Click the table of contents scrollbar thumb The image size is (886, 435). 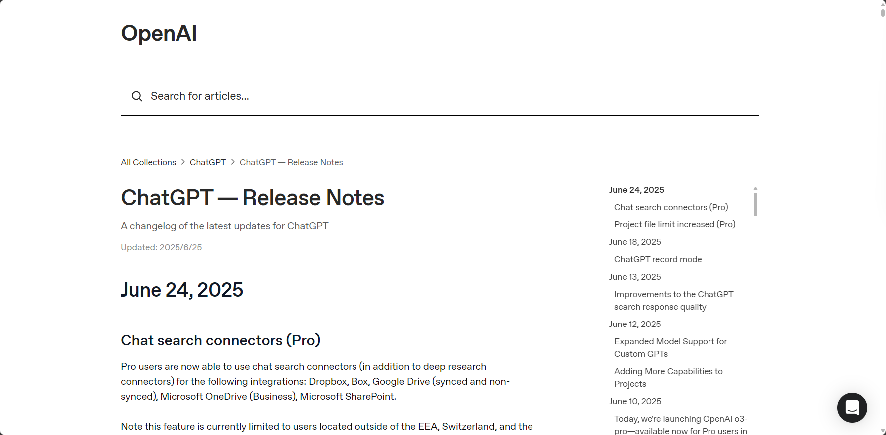point(755,204)
